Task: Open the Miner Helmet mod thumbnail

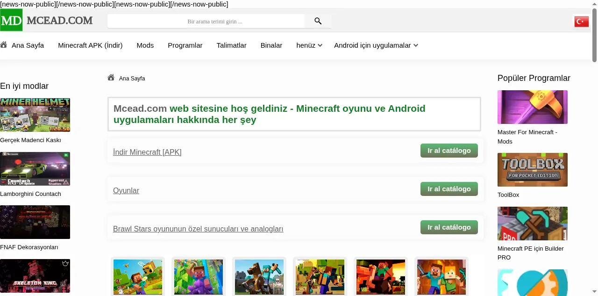Action: pyautogui.click(x=35, y=115)
